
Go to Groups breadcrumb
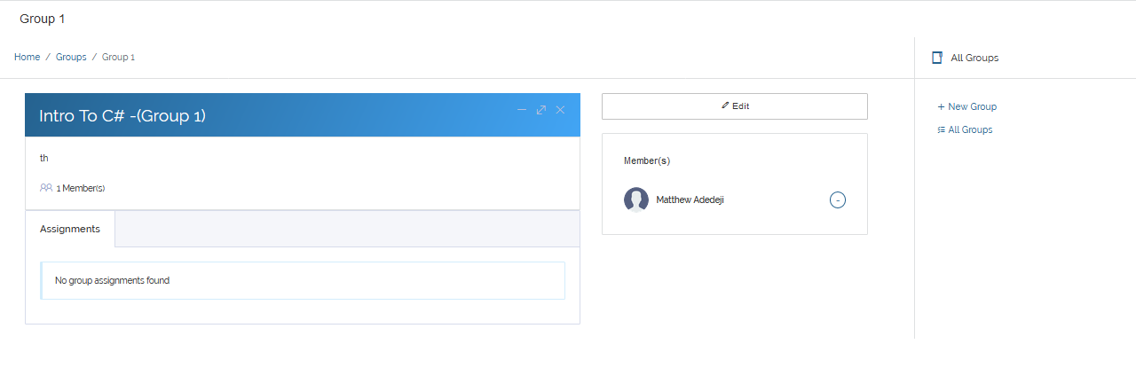[x=71, y=57]
